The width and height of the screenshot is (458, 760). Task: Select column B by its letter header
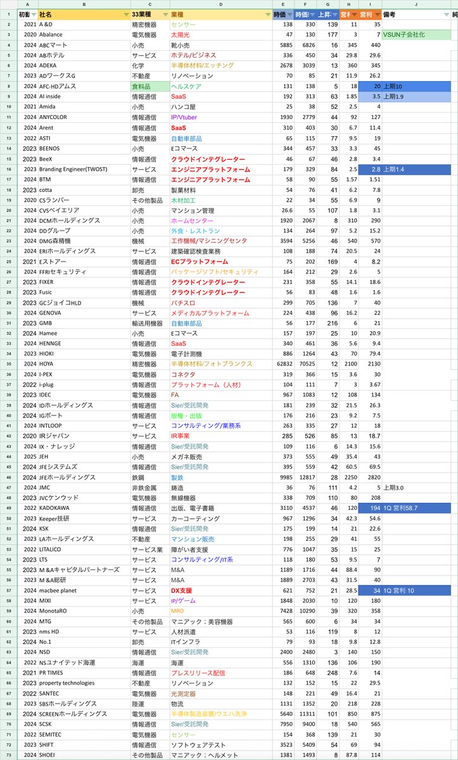(84, 4)
